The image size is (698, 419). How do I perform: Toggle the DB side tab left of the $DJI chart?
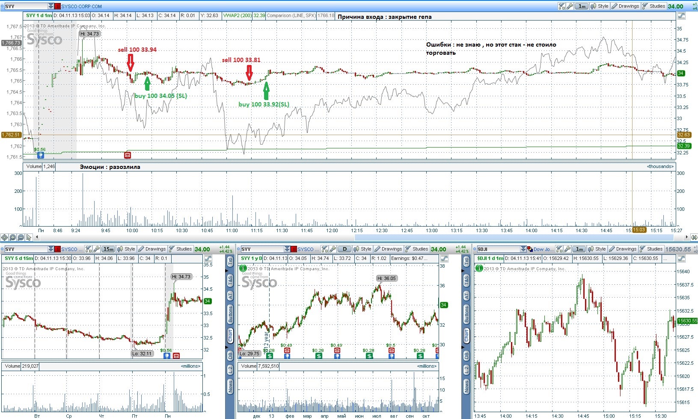coord(466,355)
